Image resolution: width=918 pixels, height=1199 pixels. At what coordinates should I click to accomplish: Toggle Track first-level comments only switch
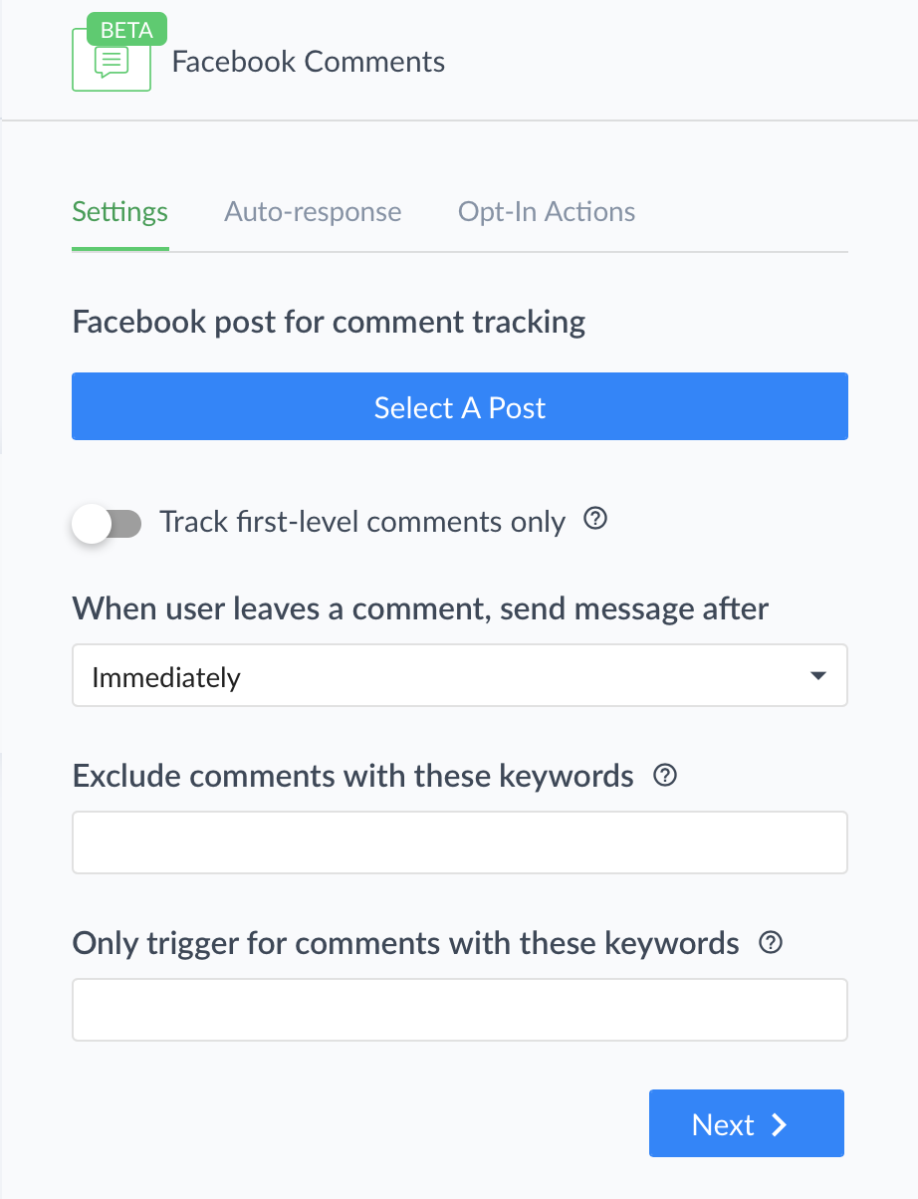(x=107, y=523)
